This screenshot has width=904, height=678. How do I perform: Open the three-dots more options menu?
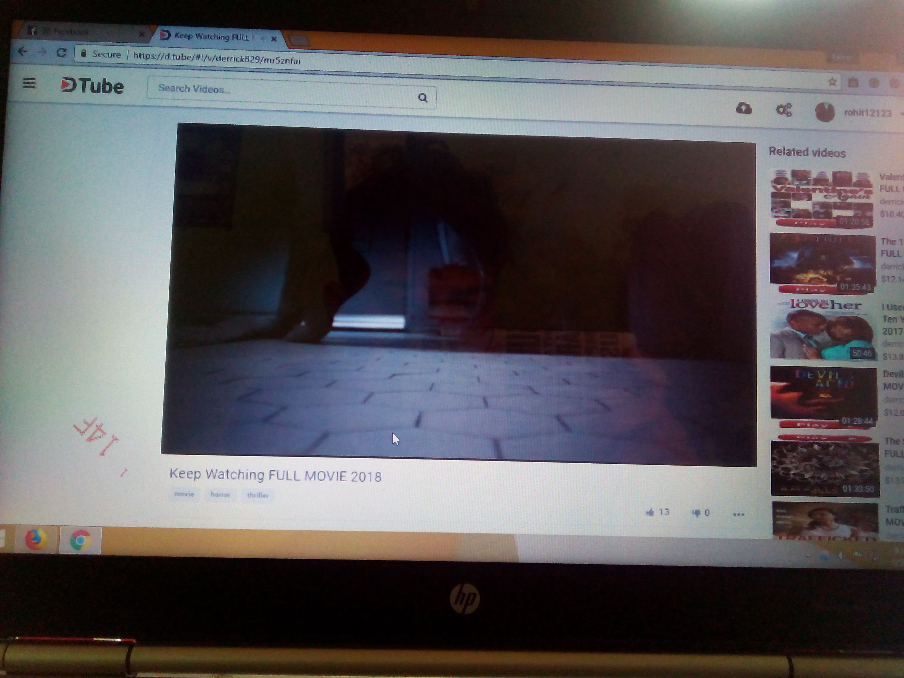click(738, 515)
